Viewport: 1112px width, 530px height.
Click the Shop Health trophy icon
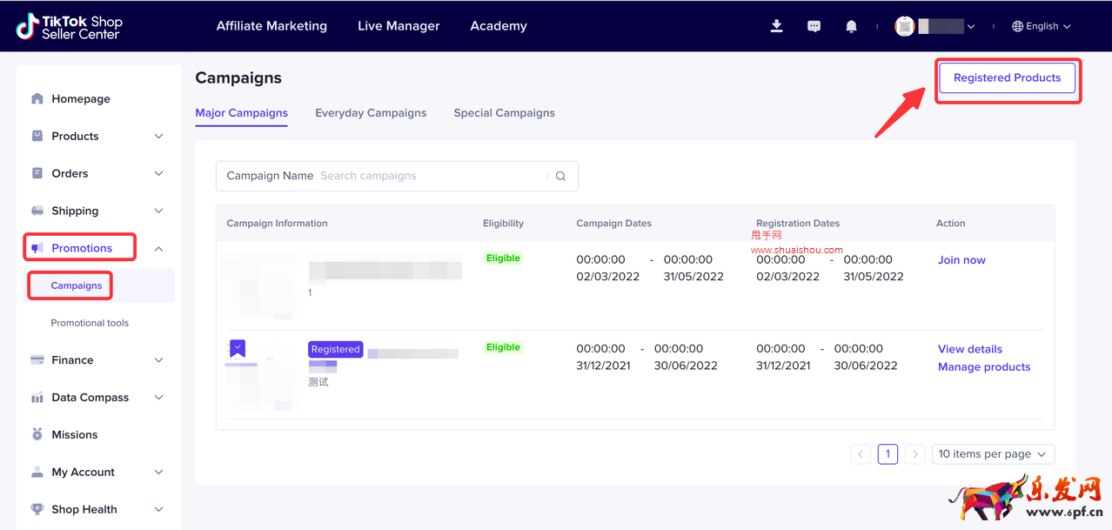pos(37,509)
